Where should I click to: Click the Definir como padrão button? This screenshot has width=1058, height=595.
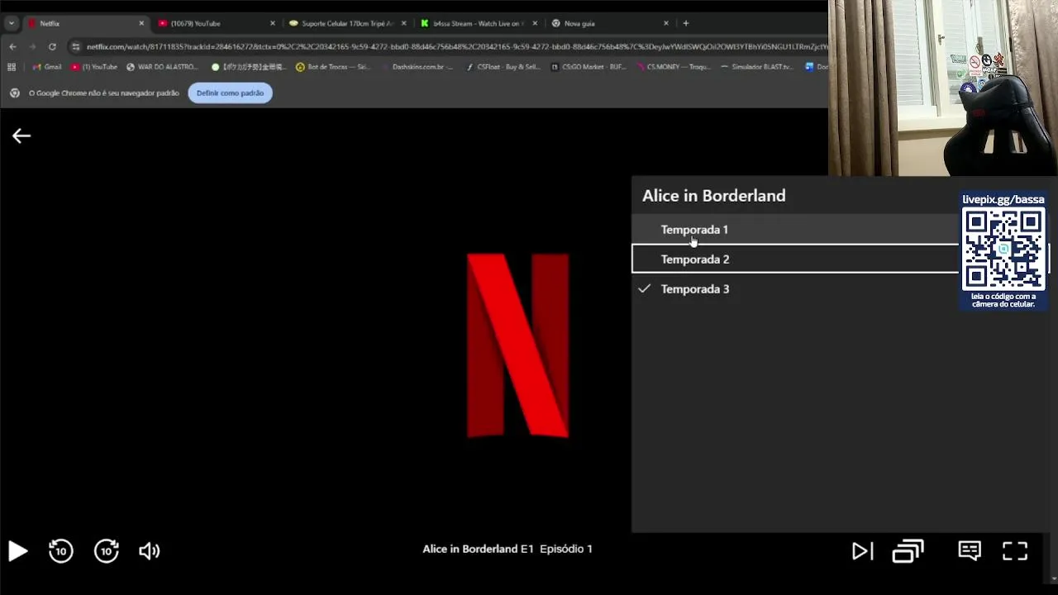[x=230, y=93]
